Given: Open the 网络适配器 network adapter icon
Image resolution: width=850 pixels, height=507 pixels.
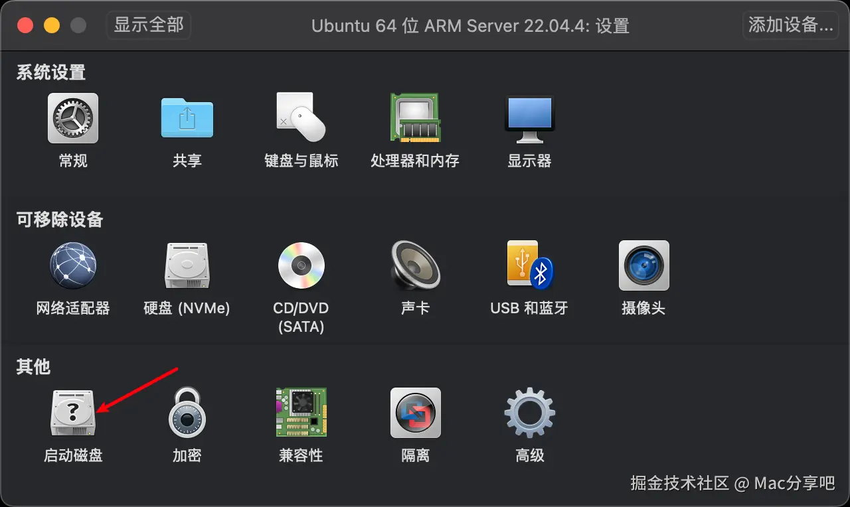Looking at the screenshot, I should point(73,265).
